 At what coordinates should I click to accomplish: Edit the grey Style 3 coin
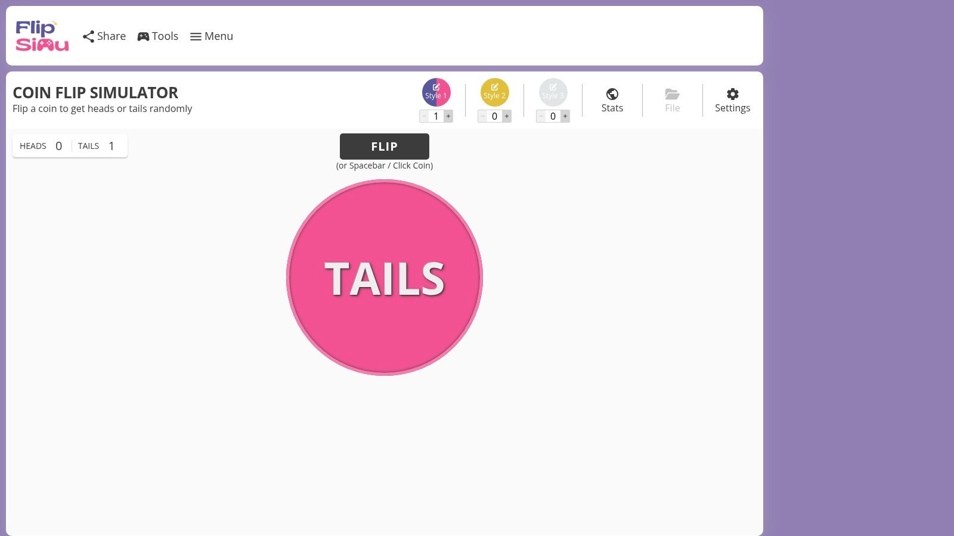click(553, 92)
